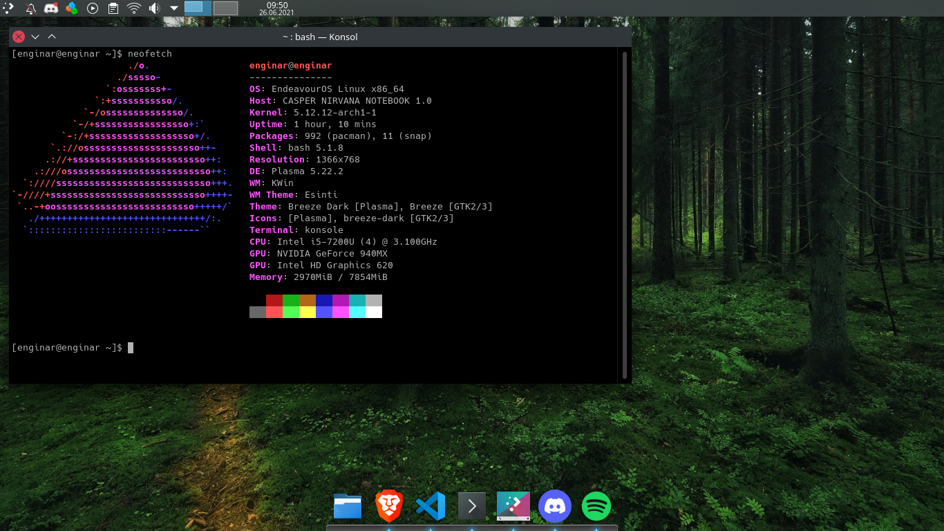Viewport: 944px width, 531px height.
Task: Launch Brave browser from dock
Action: coord(389,506)
